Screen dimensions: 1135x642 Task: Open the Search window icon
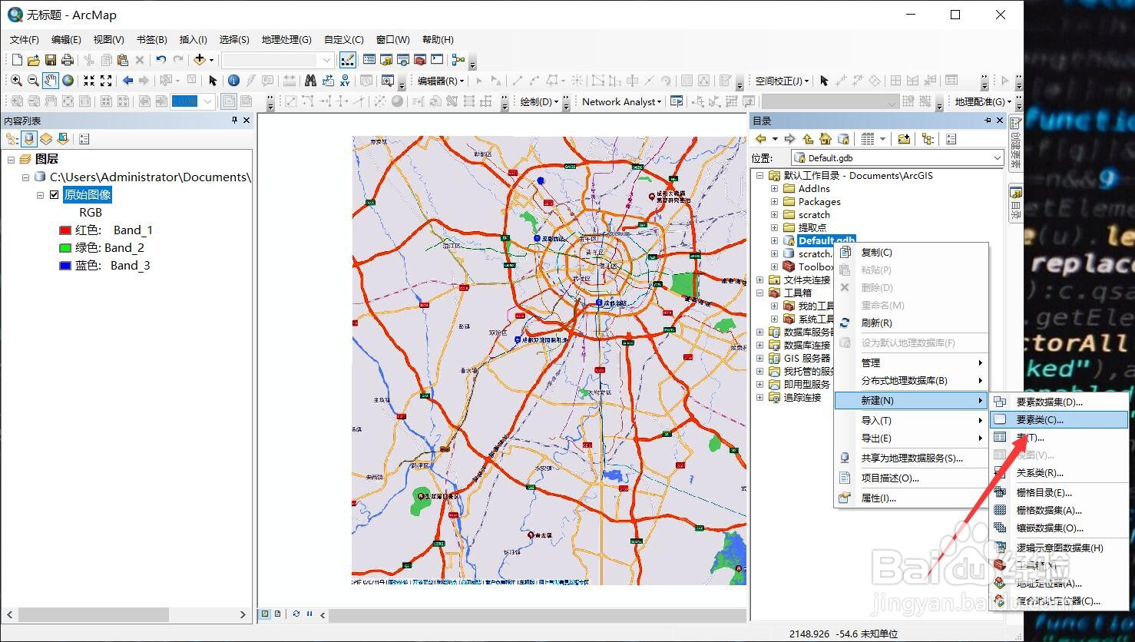pos(403,60)
